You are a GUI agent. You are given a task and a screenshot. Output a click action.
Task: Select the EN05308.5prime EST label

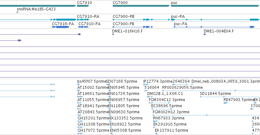pos(126,130)
